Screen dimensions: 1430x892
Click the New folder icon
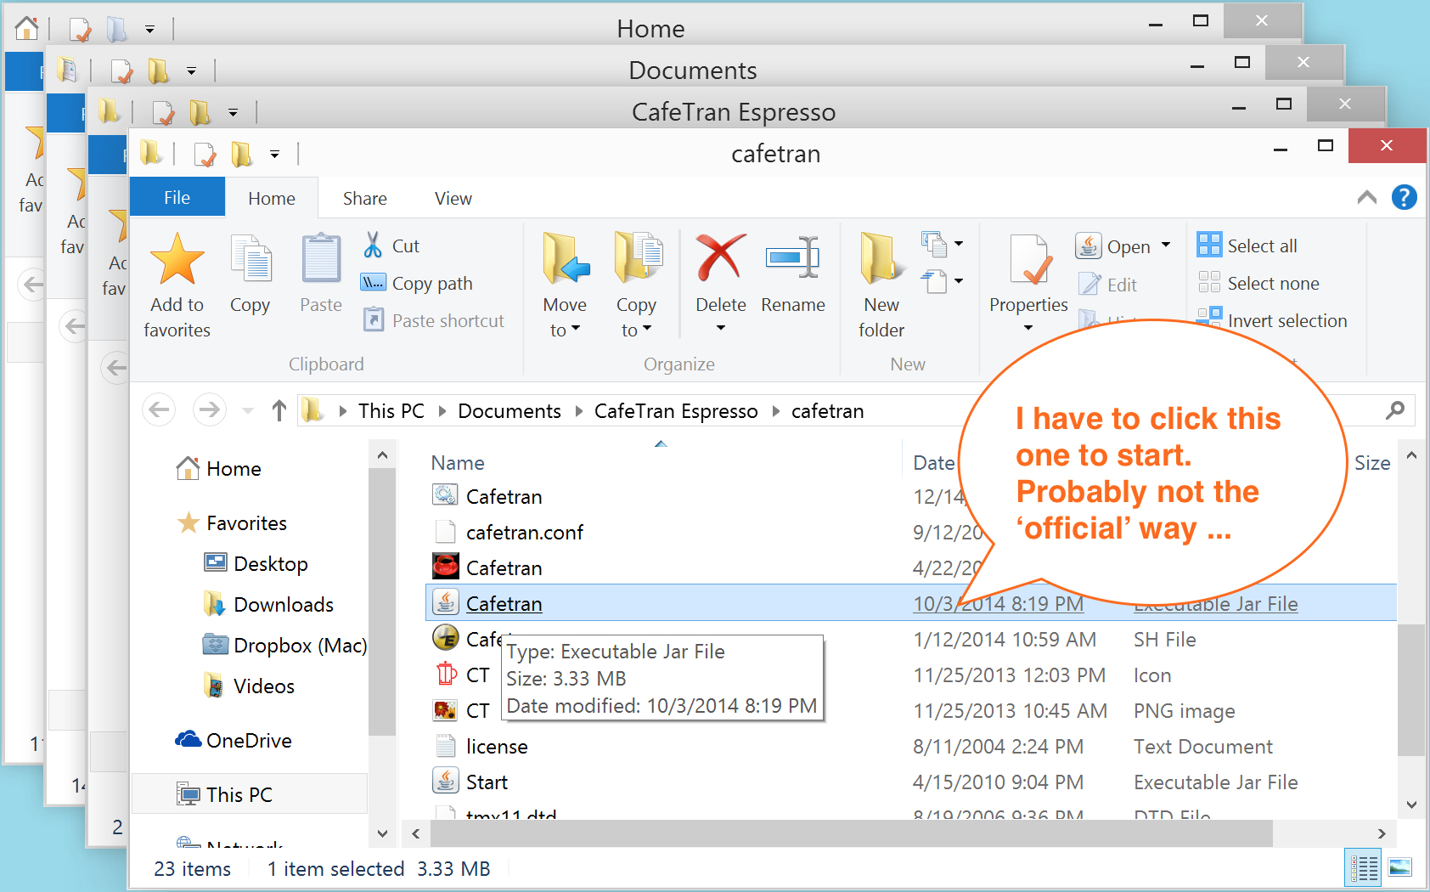point(881,258)
